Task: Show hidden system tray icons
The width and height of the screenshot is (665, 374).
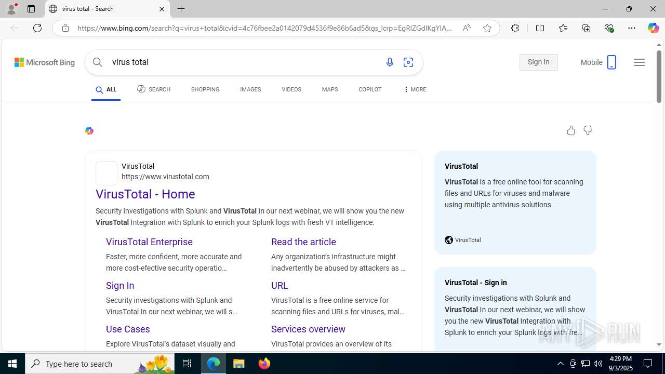Action: point(560,364)
